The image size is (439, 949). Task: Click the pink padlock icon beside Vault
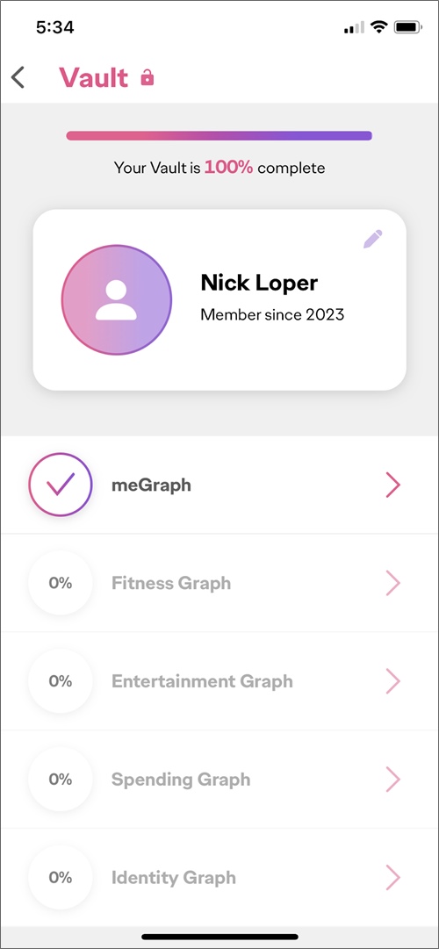pos(148,77)
